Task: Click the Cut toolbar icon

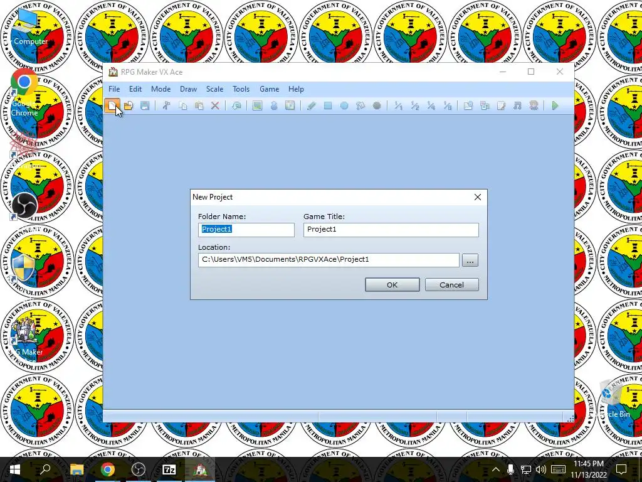Action: [166, 105]
